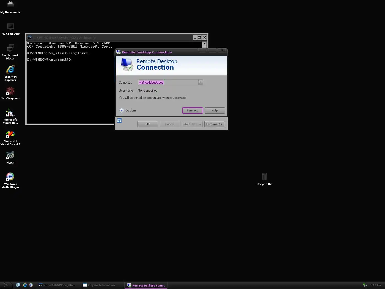
Task: Click the Shut Down... button
Action: tap(192, 124)
